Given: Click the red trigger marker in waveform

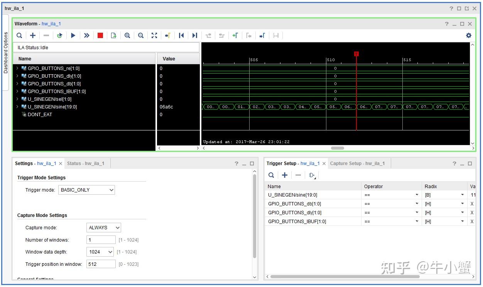Looking at the screenshot, I should [x=356, y=54].
